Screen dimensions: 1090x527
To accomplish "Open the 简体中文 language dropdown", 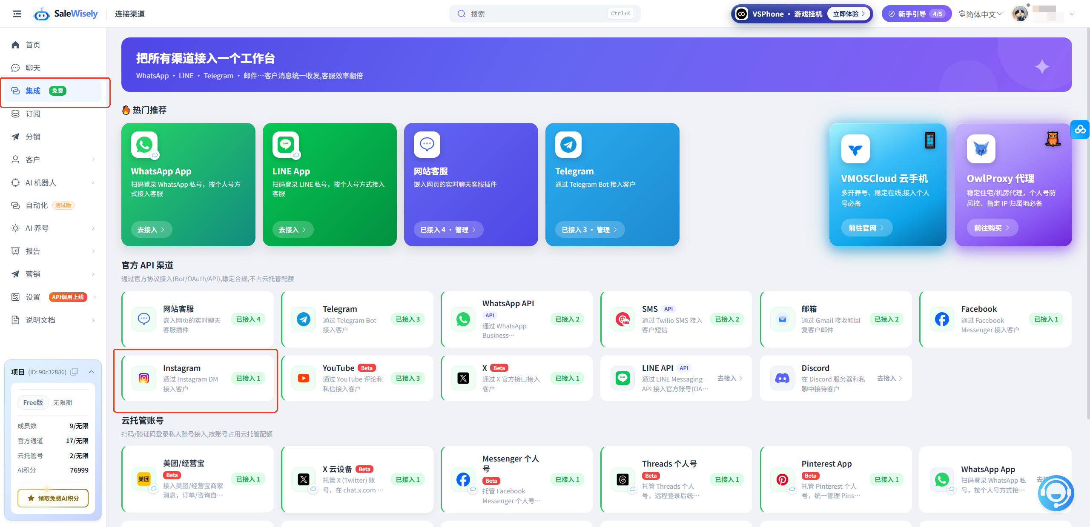I will 981,14.
